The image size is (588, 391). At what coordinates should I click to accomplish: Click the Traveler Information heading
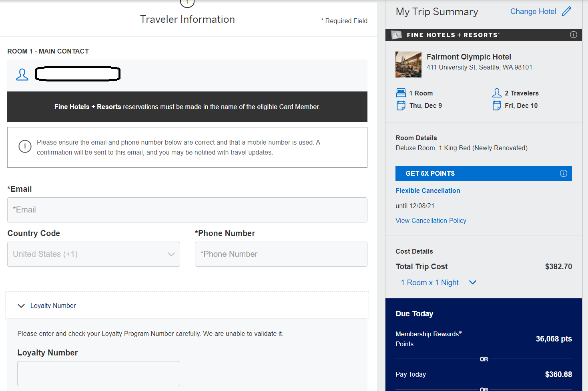pos(187,19)
